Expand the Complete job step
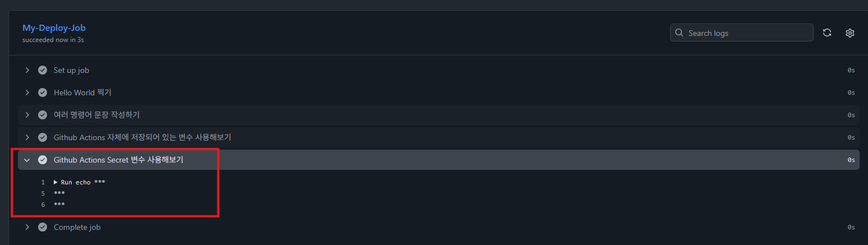868x245 pixels. [27, 227]
